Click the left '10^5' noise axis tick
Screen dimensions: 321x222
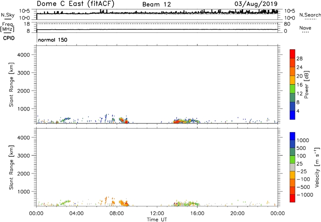pos(24,11)
